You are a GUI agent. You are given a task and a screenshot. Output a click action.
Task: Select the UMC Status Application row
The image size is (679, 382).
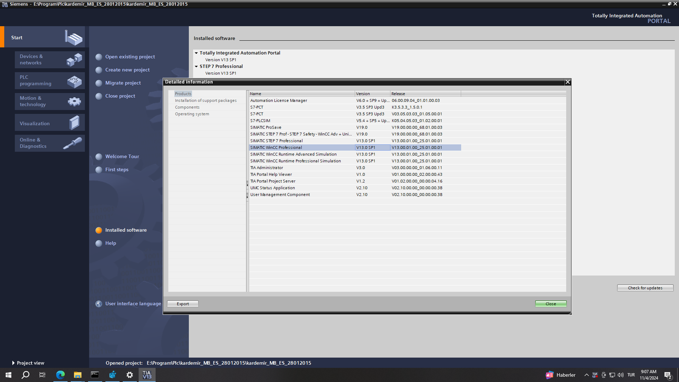[355, 188]
